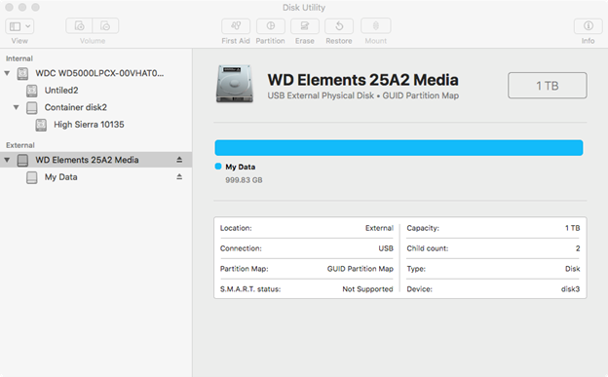Click the Location External value
Screen dimensions: 608x377
click(379, 228)
